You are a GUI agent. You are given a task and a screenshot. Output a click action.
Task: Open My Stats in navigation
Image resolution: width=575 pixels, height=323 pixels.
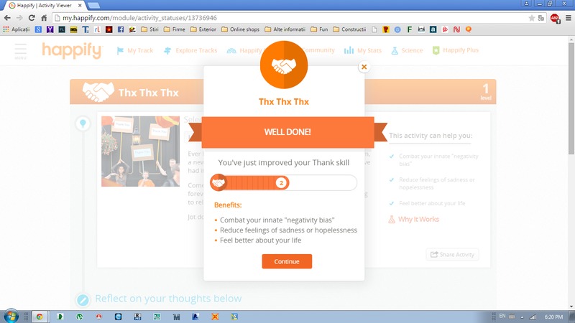(x=363, y=50)
